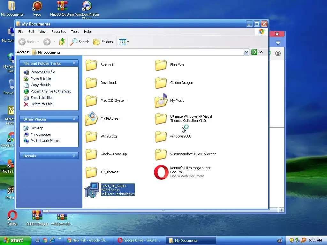Expand Quick Launch overflow chevron
The height and width of the screenshot is (245, 327).
tap(60, 239)
